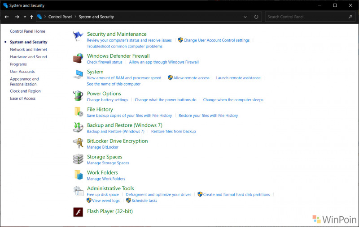The image size is (359, 227).
Task: Go forward with the right arrow button
Action: pyautogui.click(x=17, y=17)
